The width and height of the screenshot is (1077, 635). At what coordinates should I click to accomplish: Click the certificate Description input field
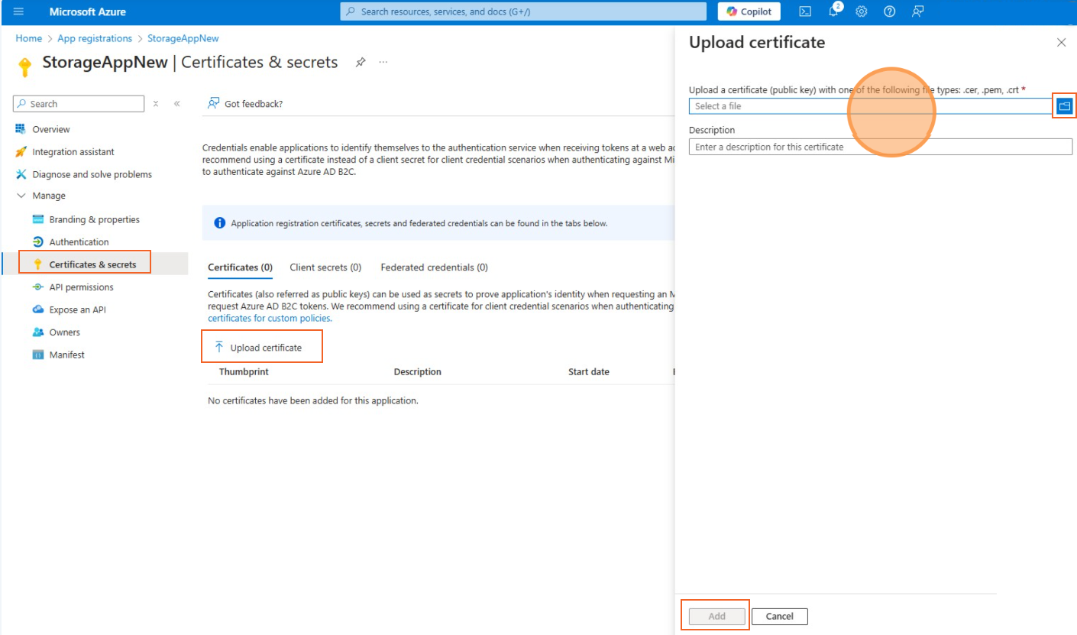coord(880,147)
